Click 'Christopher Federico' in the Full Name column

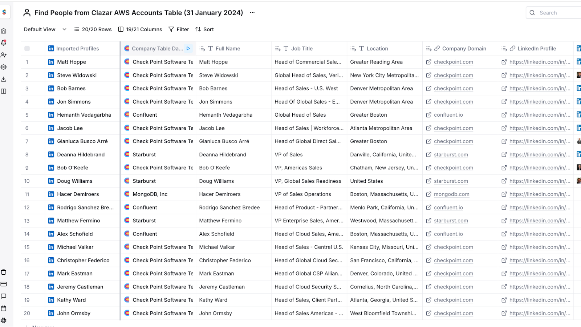click(x=225, y=261)
